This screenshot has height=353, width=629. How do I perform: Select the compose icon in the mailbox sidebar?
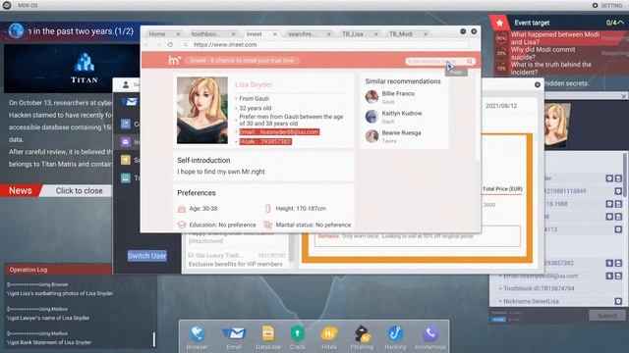pyautogui.click(x=126, y=124)
